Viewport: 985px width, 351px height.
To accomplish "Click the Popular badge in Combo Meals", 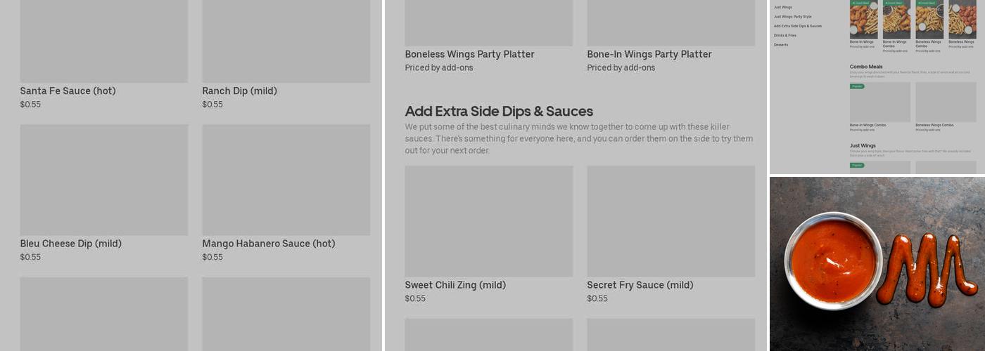I will coord(857,86).
